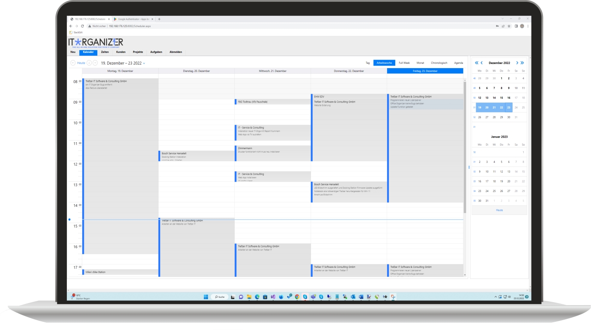Open the share icon in address bar

coord(503,26)
